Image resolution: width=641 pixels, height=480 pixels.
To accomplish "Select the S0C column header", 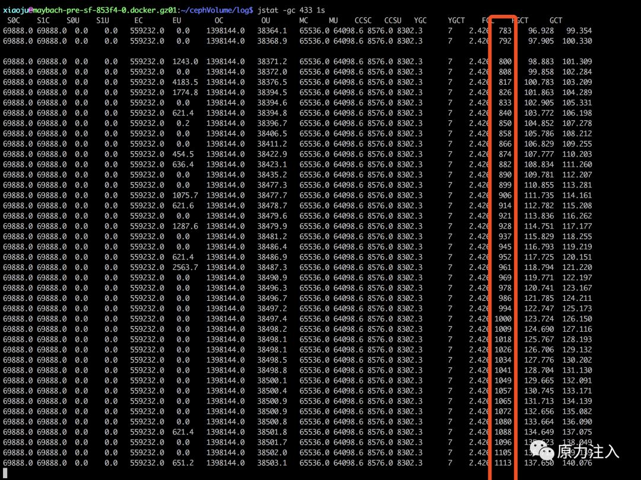I will coord(14,20).
